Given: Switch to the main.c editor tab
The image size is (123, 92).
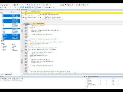Looking at the screenshot, I should point(26,24).
